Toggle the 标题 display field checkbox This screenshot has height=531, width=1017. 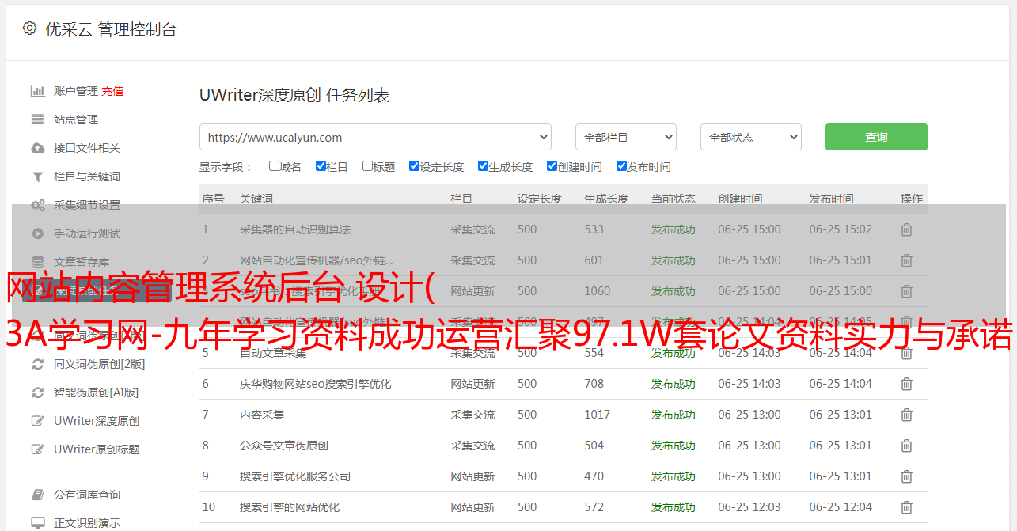[x=367, y=166]
